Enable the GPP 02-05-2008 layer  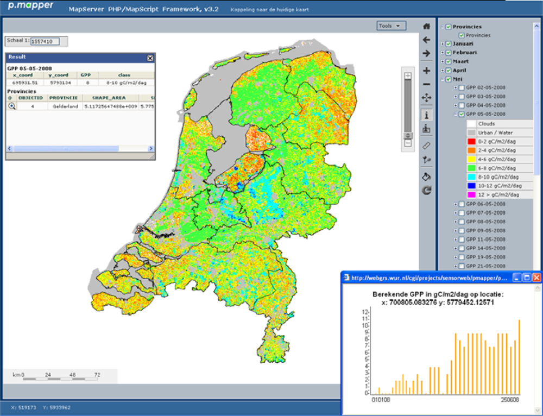point(462,88)
